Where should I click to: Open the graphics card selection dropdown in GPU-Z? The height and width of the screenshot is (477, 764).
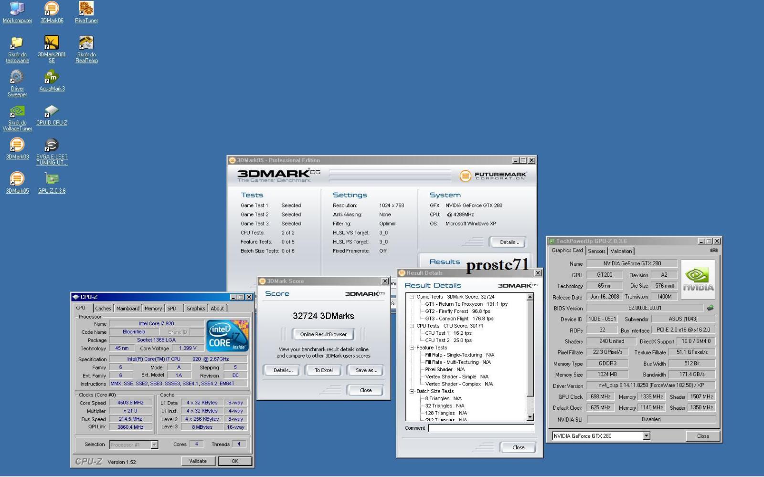click(647, 436)
